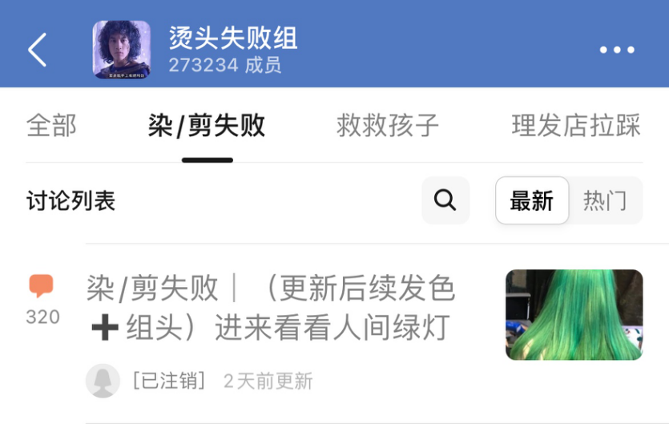
Task: Tap the gray deactivated user avatar
Action: [103, 381]
